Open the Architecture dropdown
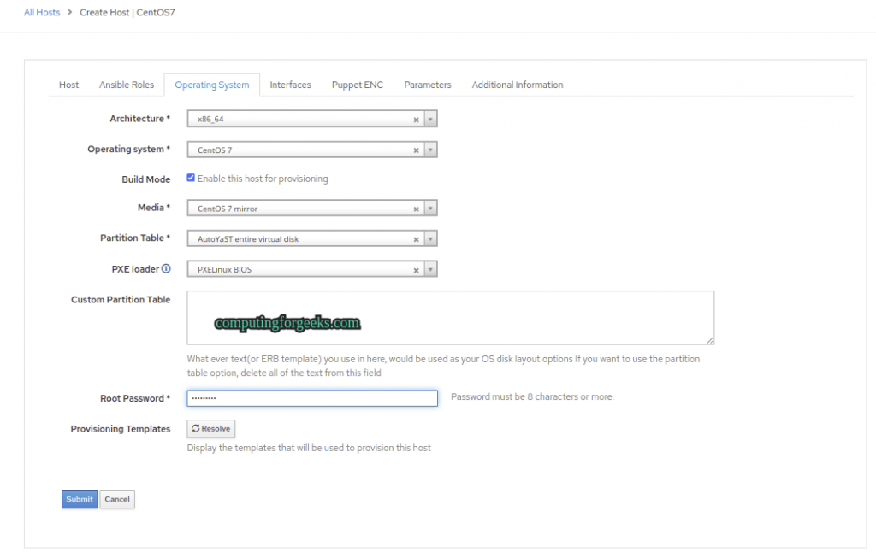 [x=430, y=119]
